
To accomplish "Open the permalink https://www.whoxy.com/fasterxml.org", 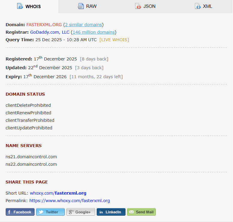I will coord(70,201).
